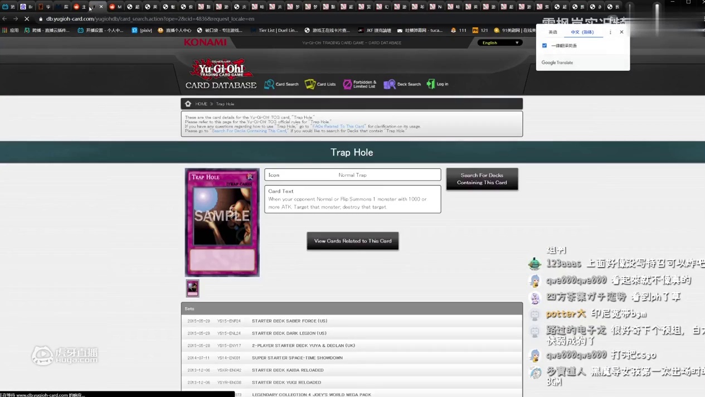Open the 直播个人中心 bookmark

174,30
